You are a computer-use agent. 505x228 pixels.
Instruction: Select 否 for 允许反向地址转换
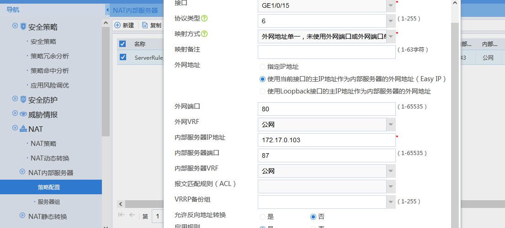point(313,217)
